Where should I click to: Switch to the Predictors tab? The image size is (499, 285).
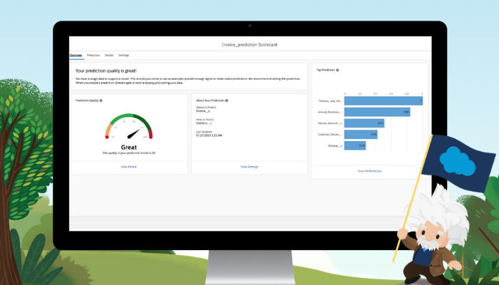pos(93,56)
